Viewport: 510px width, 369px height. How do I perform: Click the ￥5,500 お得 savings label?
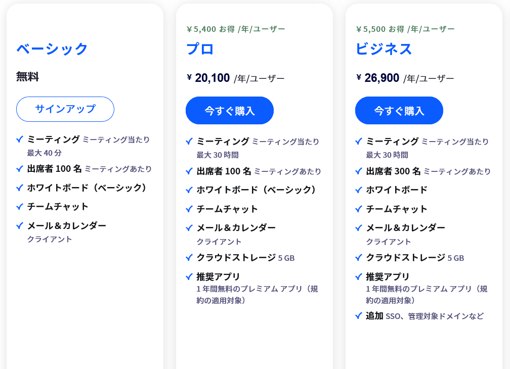(x=405, y=28)
